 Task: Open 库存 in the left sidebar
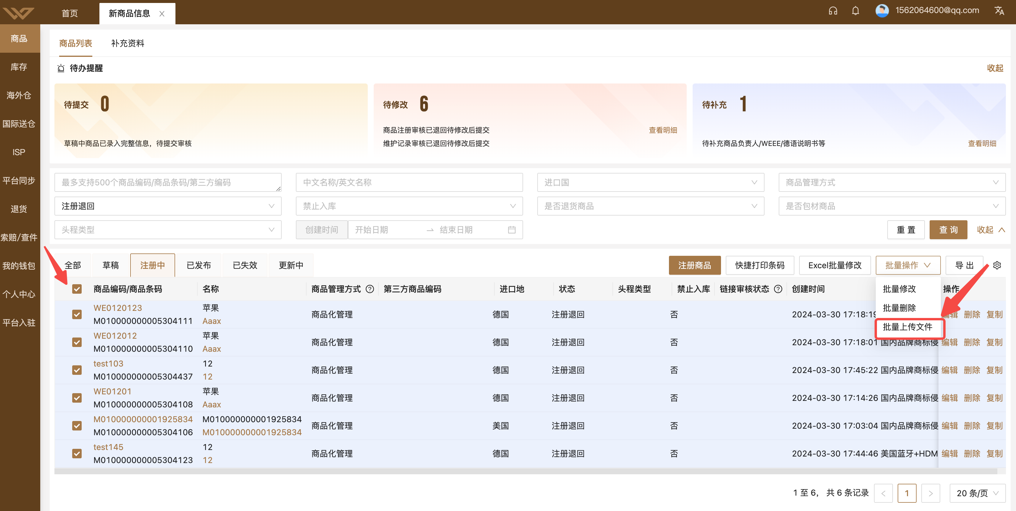pos(19,67)
